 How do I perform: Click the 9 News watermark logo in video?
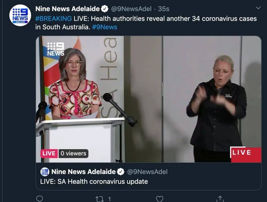pos(56,49)
